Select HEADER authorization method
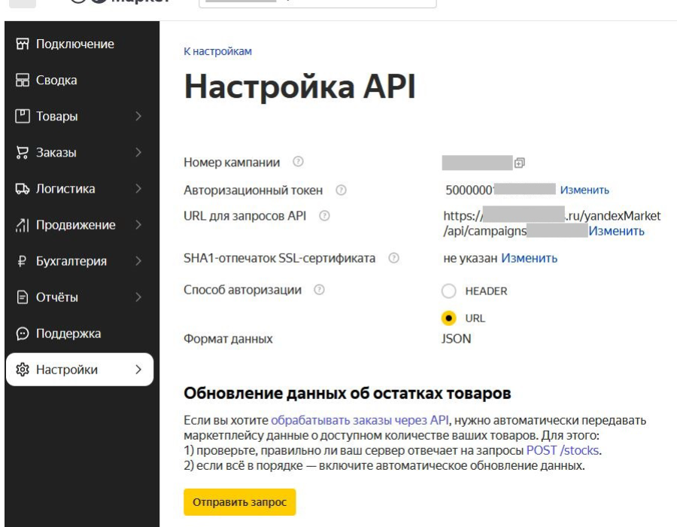Screen dimensions: 677x527 coord(448,291)
